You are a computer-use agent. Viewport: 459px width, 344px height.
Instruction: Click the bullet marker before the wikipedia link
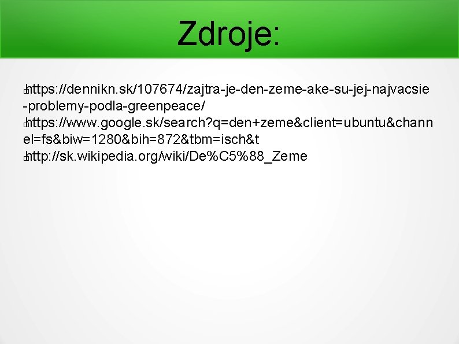(25, 158)
